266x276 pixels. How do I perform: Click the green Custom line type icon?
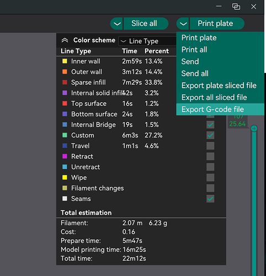65,135
